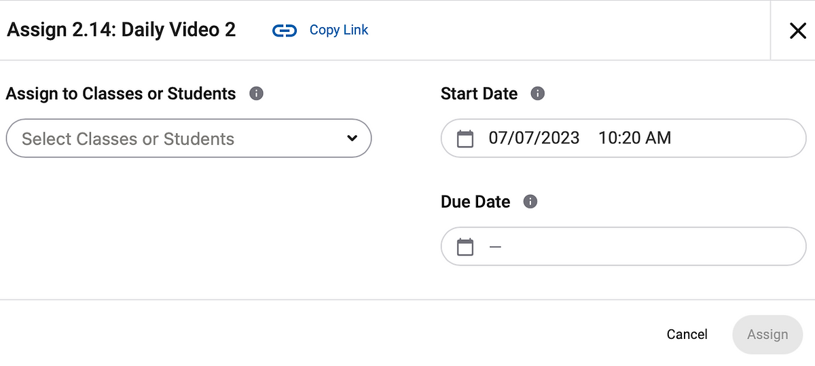Click the 07/07/2023 start date value

pyautogui.click(x=534, y=139)
